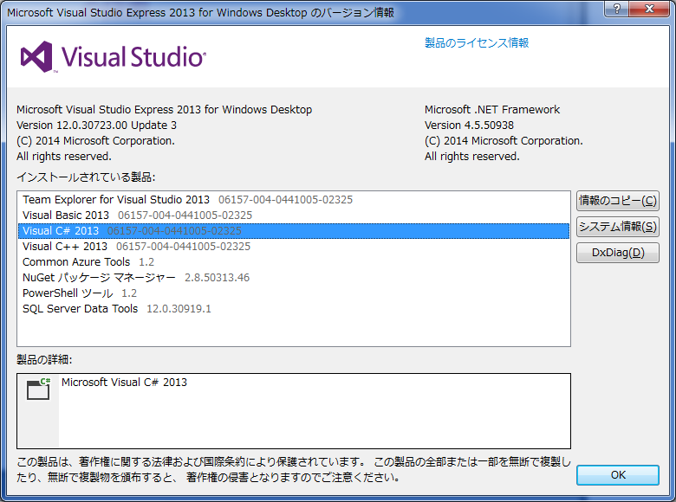Image resolution: width=676 pixels, height=502 pixels.
Task: Click the Visual C# product icon
Action: (x=38, y=389)
